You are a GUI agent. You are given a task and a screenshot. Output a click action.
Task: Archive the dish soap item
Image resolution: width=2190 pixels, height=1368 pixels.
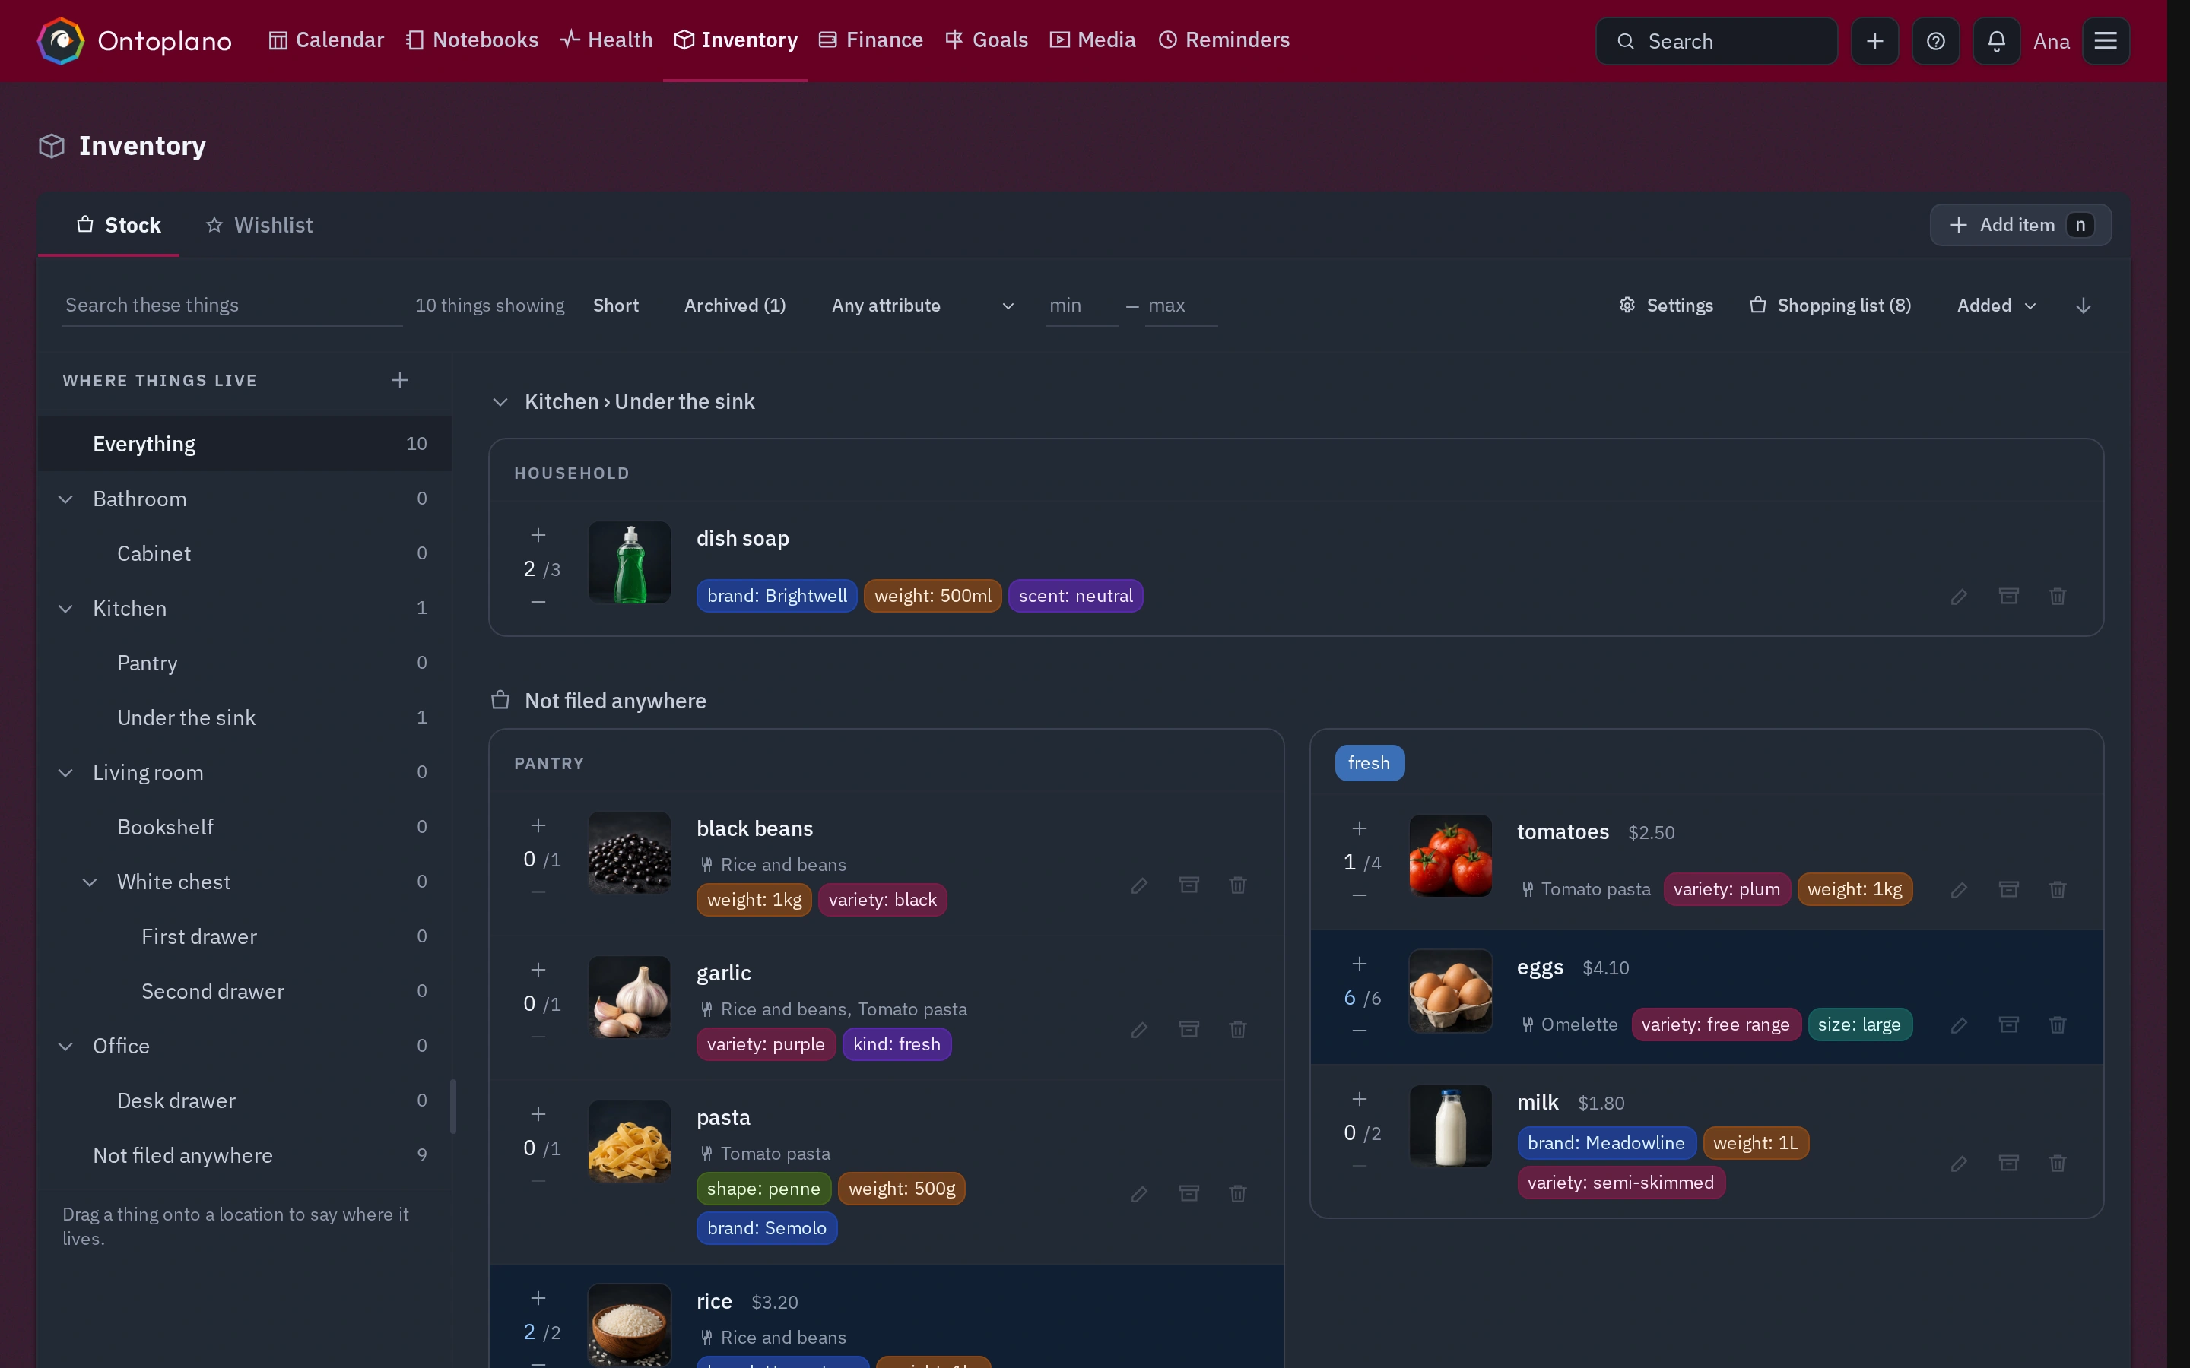click(2008, 597)
